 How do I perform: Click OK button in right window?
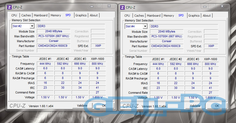pos(217,106)
